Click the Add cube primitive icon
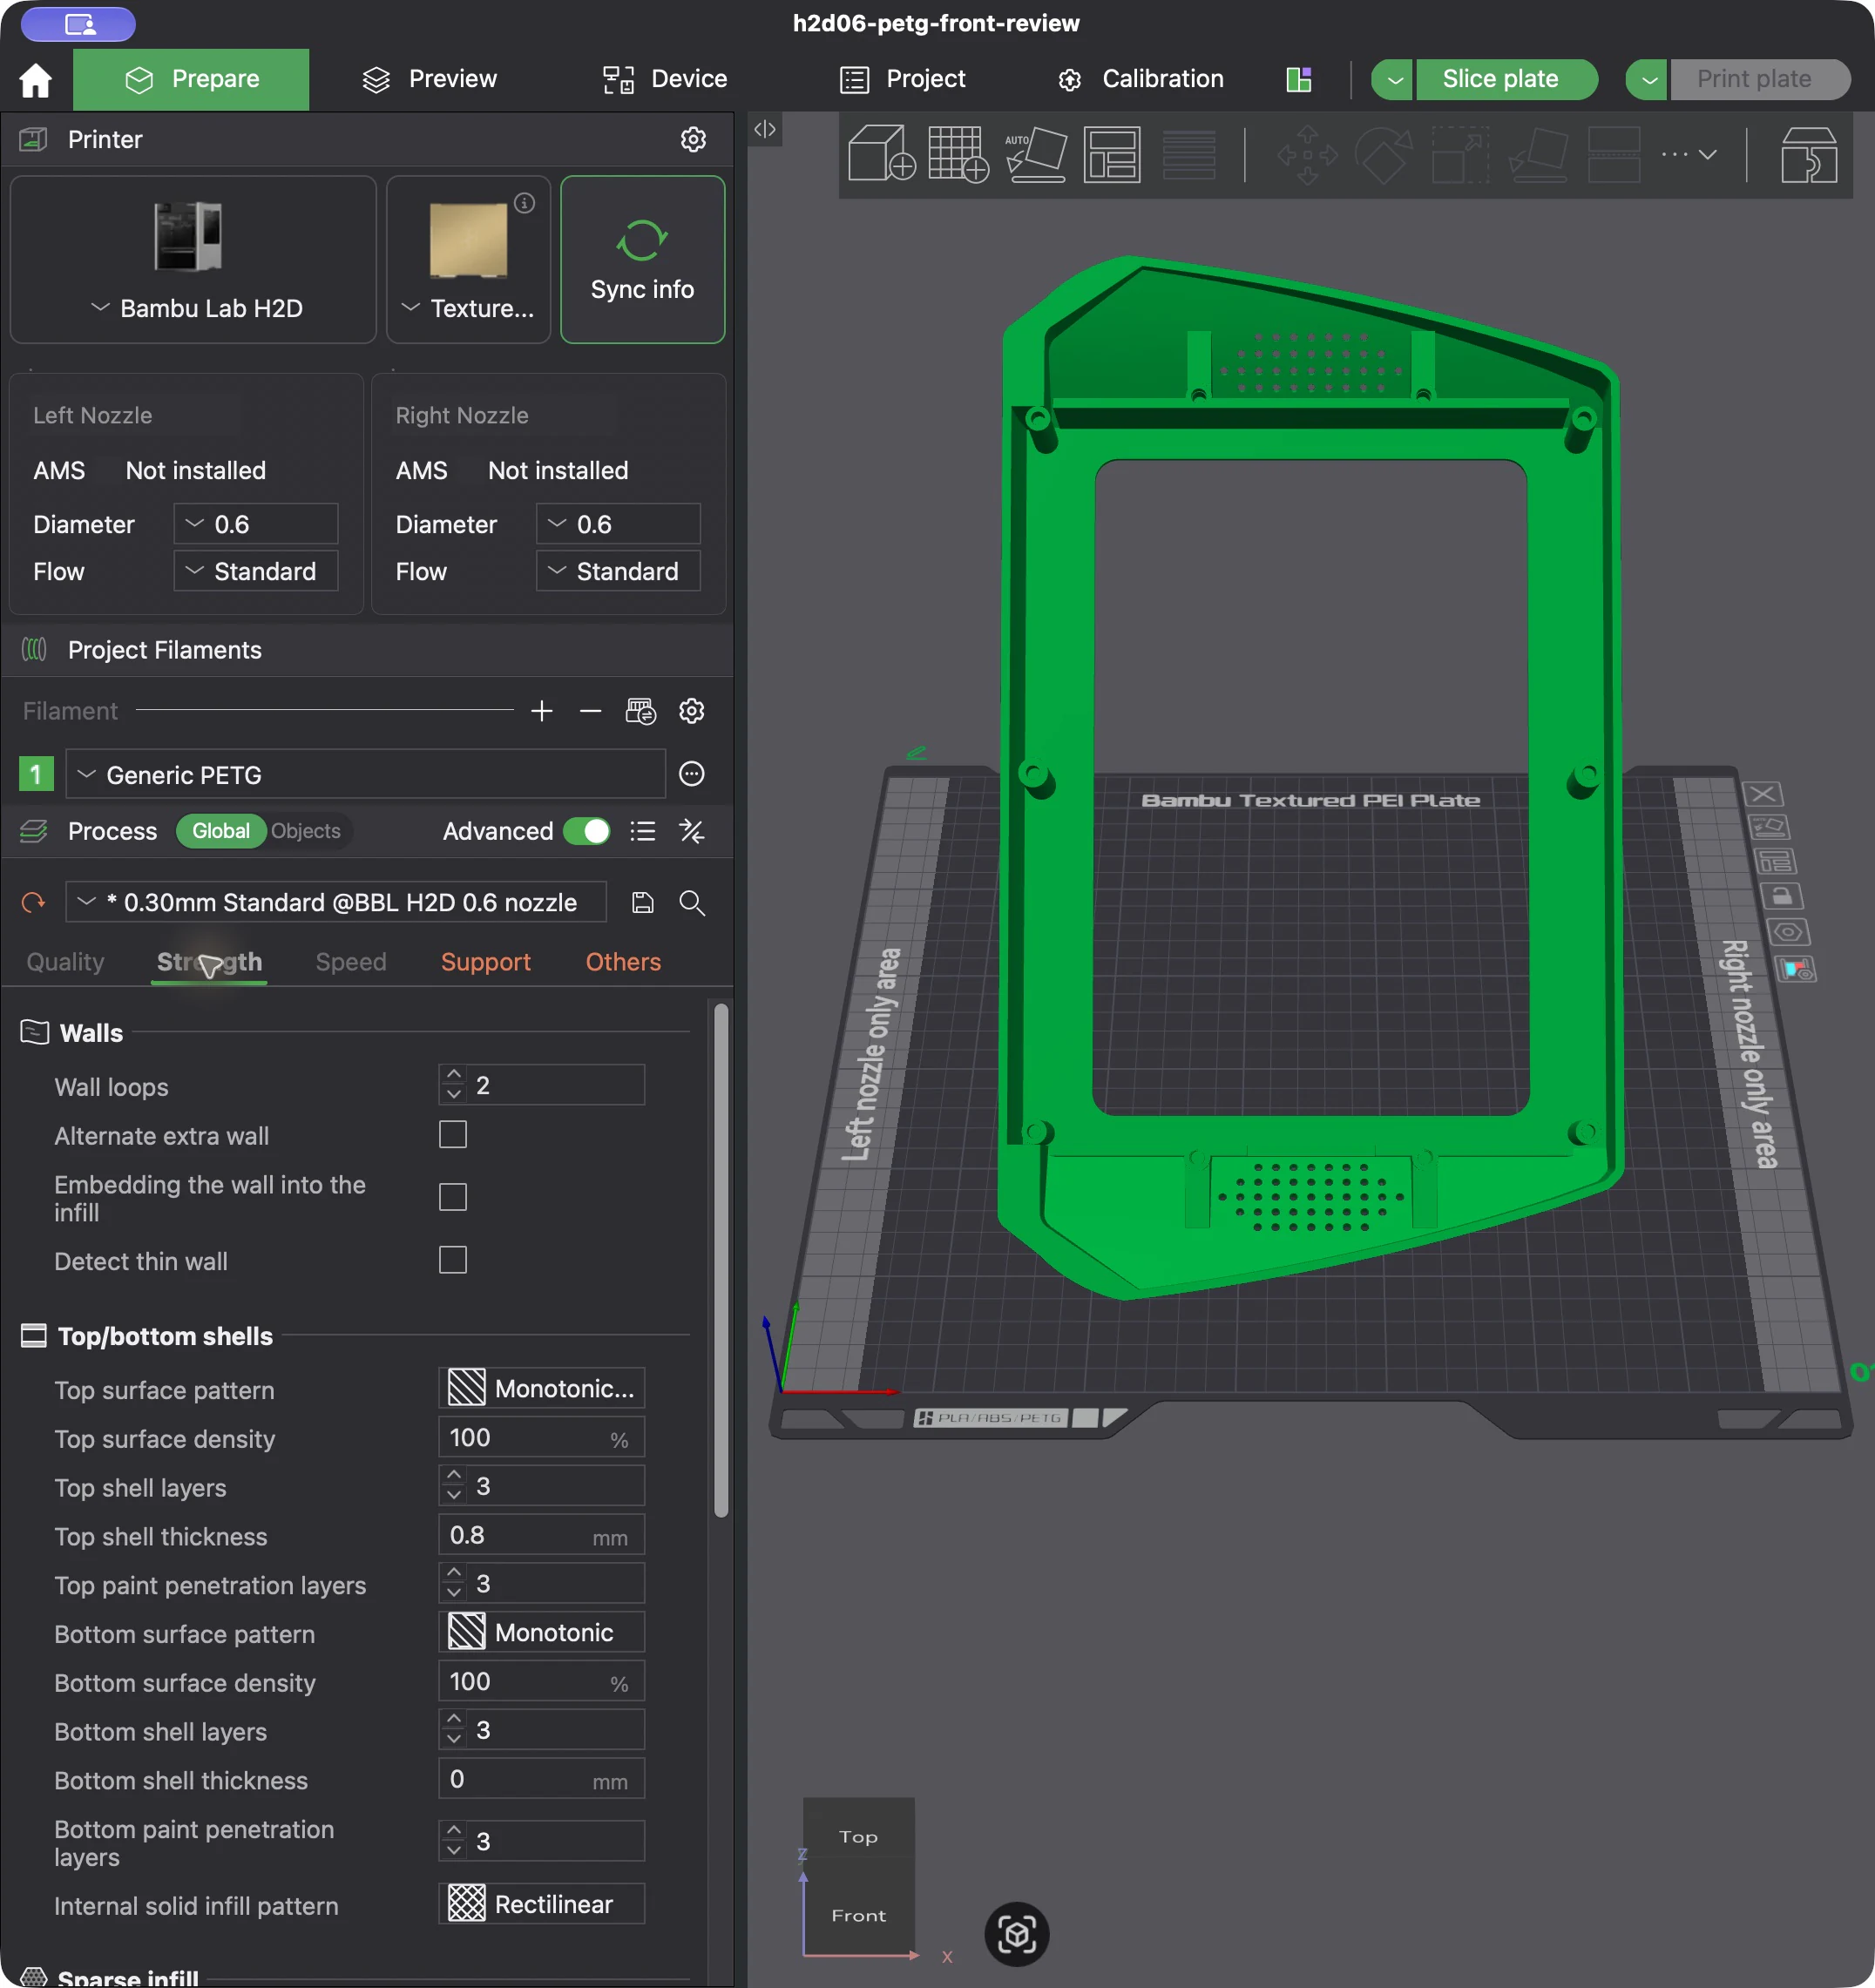The image size is (1875, 1988). pos(881,154)
